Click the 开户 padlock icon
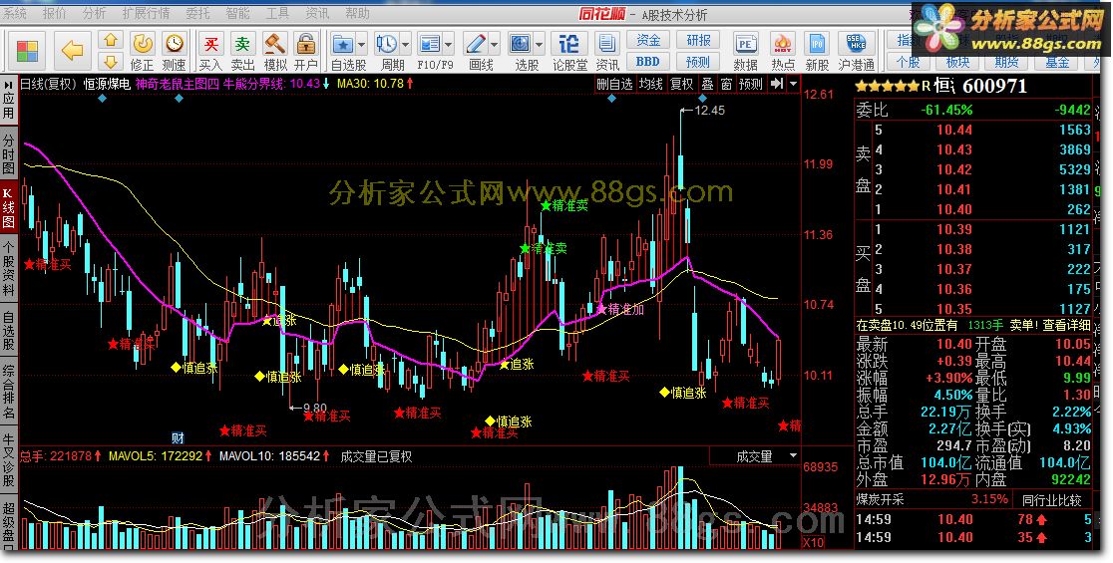 (306, 44)
